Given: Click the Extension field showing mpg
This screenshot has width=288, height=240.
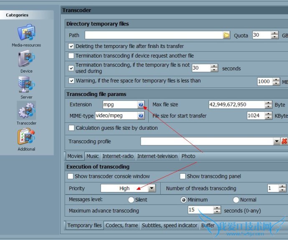Looking at the screenshot, I should tap(120, 105).
